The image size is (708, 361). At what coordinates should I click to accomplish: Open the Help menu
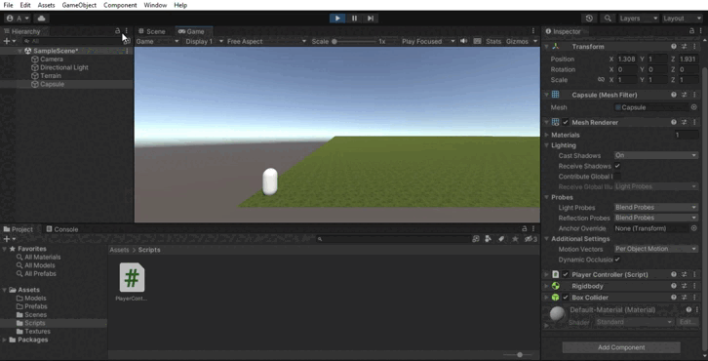180,5
